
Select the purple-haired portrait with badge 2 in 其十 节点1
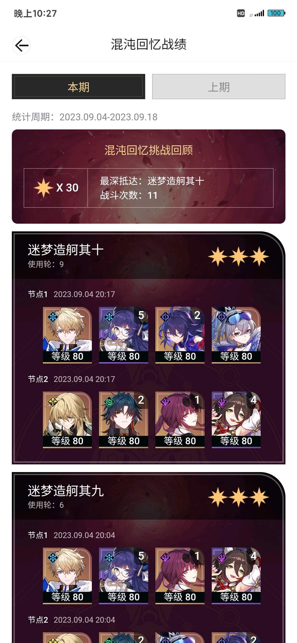(180, 335)
